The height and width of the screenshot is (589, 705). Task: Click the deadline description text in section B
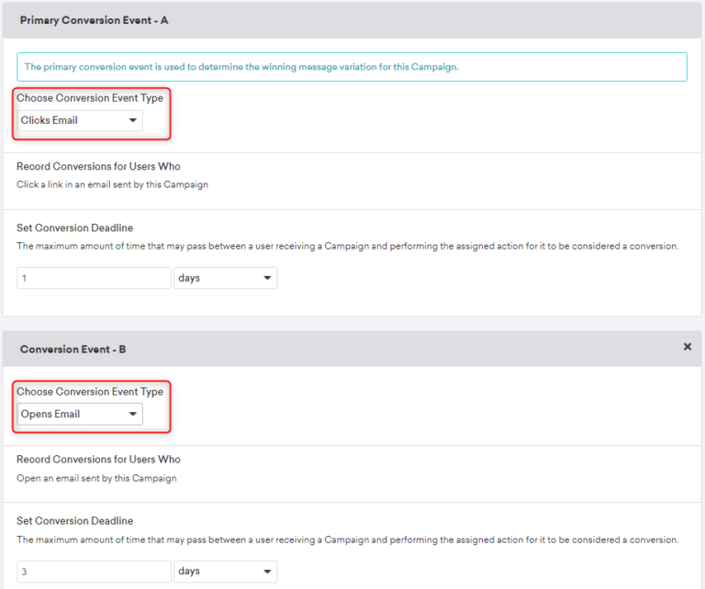coord(347,539)
